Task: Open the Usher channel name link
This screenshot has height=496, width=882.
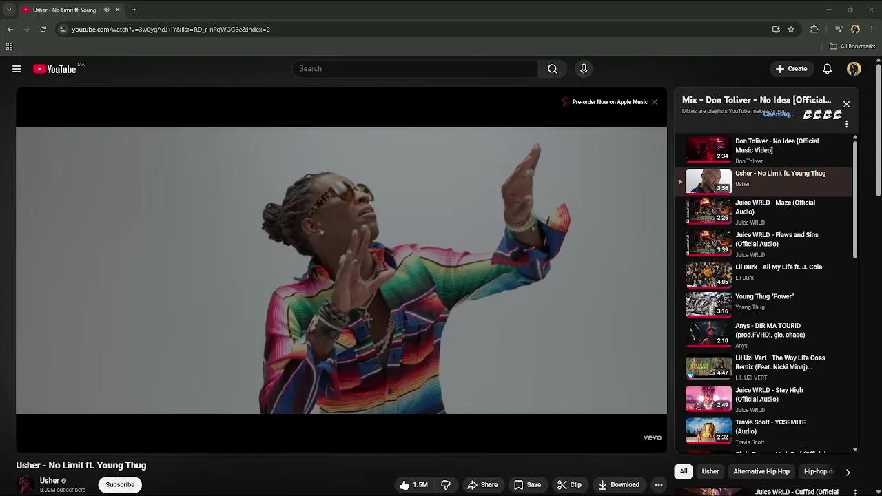Action: click(50, 481)
